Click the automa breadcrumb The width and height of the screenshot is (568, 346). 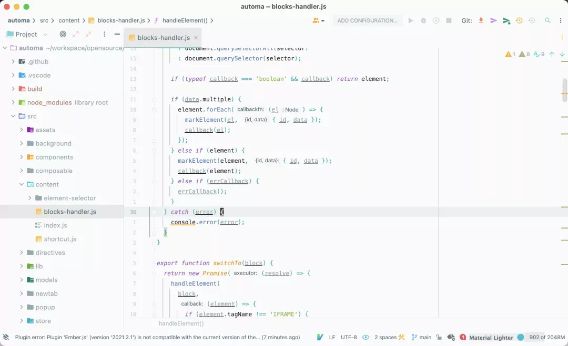point(18,20)
